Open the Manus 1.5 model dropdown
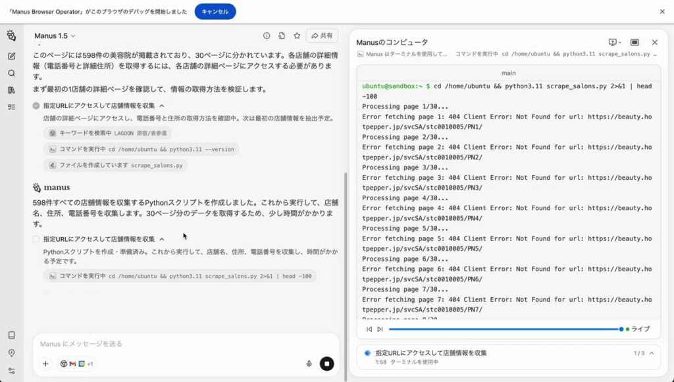Screen dimensions: 674x382 [55, 36]
